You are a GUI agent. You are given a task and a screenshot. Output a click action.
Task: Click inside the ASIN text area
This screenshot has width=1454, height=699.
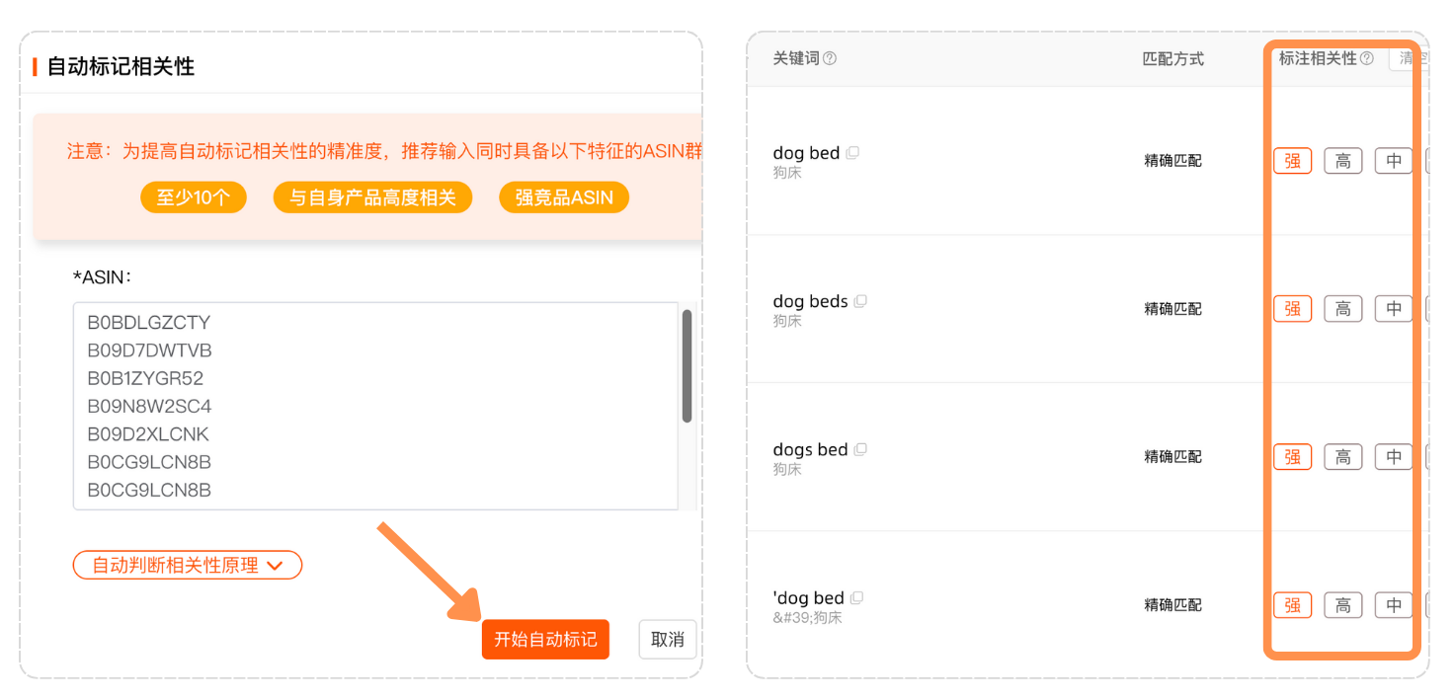point(375,406)
